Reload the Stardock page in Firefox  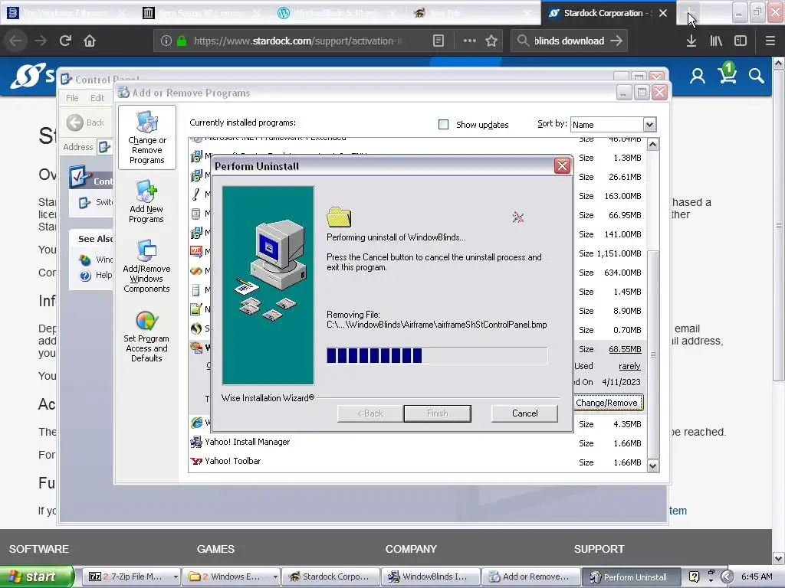click(65, 41)
